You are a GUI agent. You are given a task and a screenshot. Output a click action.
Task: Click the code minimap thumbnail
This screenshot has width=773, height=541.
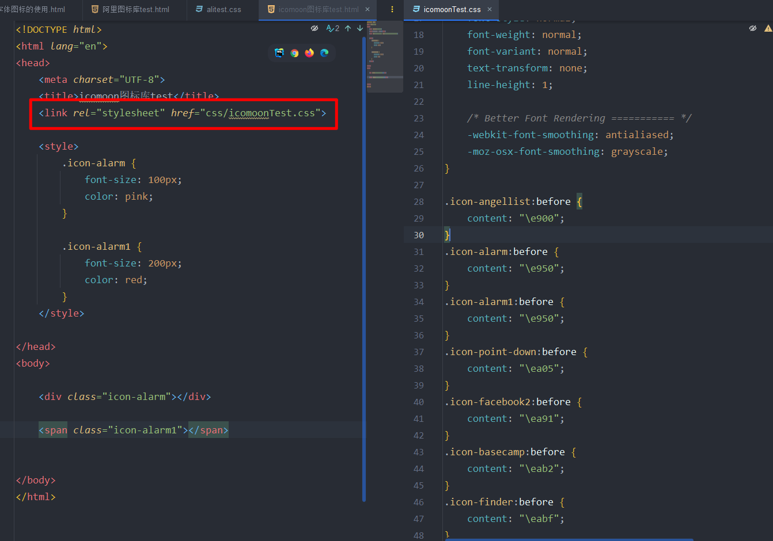point(384,56)
